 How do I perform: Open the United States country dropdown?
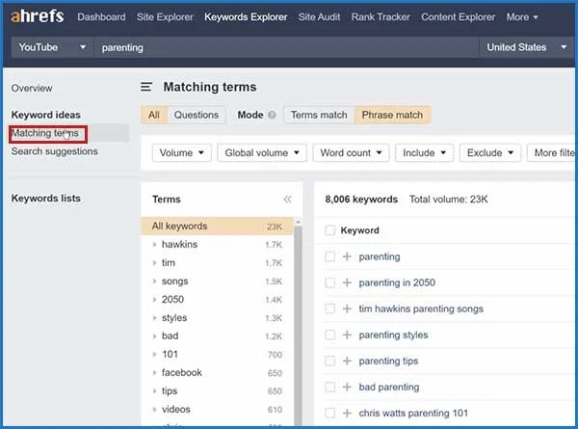click(x=526, y=47)
